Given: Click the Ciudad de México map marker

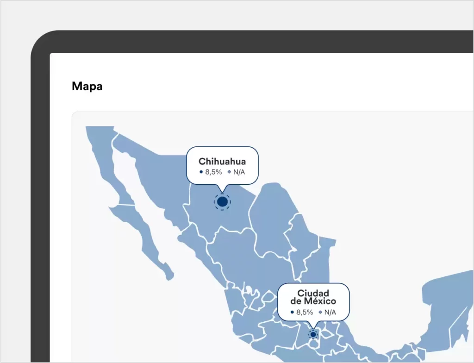Looking at the screenshot, I should coord(313,334).
